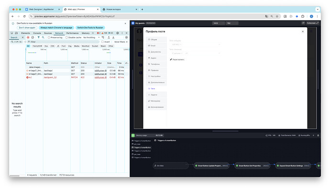Open network search magnifier icon
The height and width of the screenshot is (189, 330).
point(43,37)
